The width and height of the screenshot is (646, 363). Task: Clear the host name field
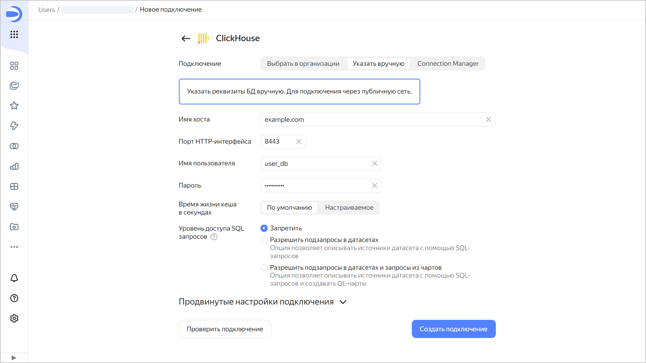(489, 119)
